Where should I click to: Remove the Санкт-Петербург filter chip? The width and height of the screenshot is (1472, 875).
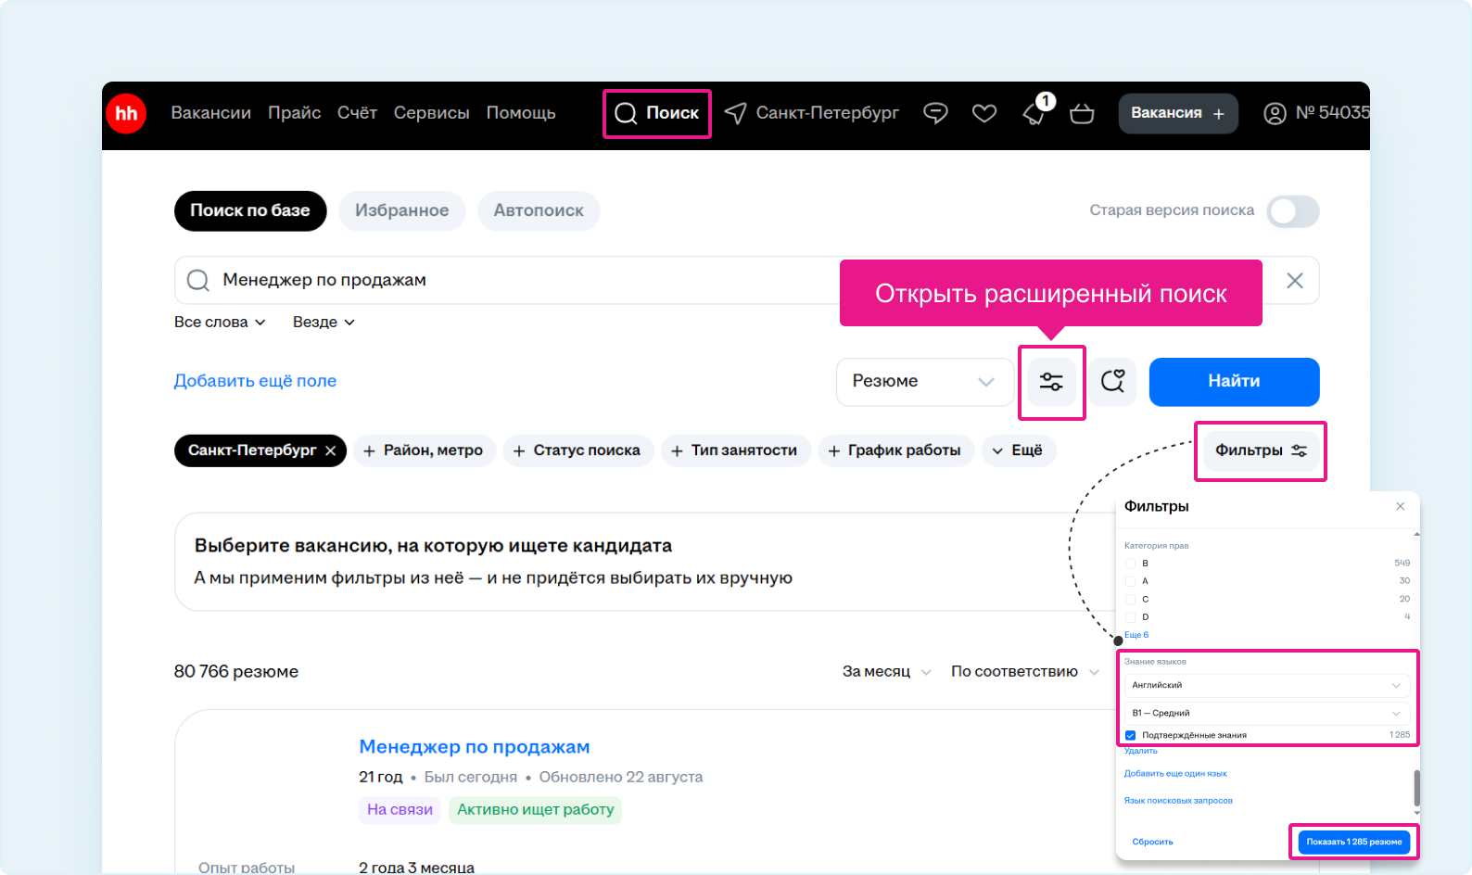click(331, 450)
